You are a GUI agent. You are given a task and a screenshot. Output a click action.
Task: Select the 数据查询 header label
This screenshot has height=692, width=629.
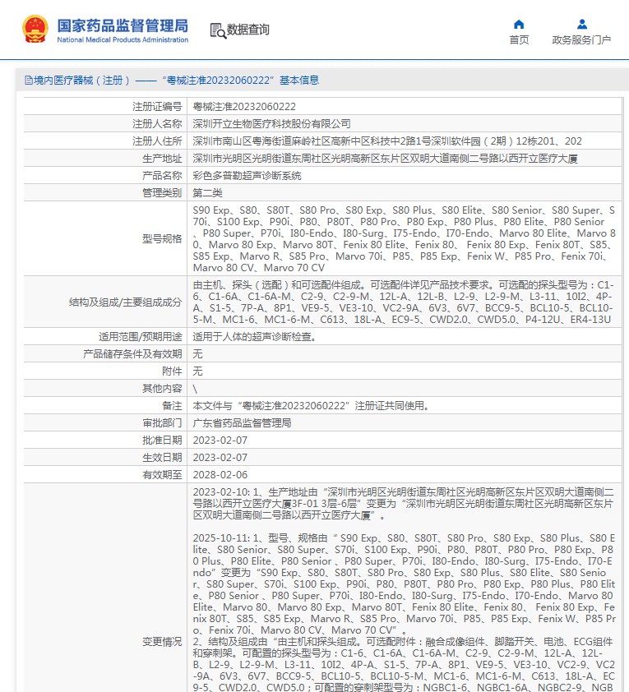(x=248, y=30)
